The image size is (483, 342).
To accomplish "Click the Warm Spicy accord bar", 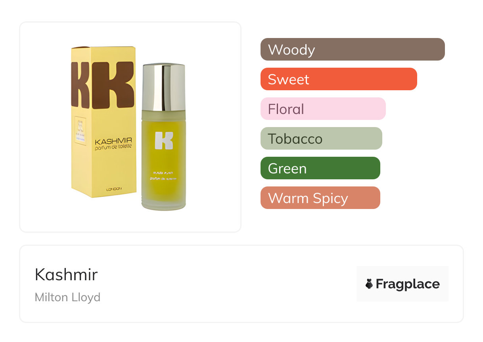I will click(320, 198).
